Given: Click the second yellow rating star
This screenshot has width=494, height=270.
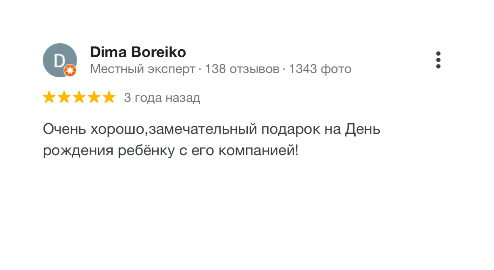Looking at the screenshot, I should click(x=64, y=98).
